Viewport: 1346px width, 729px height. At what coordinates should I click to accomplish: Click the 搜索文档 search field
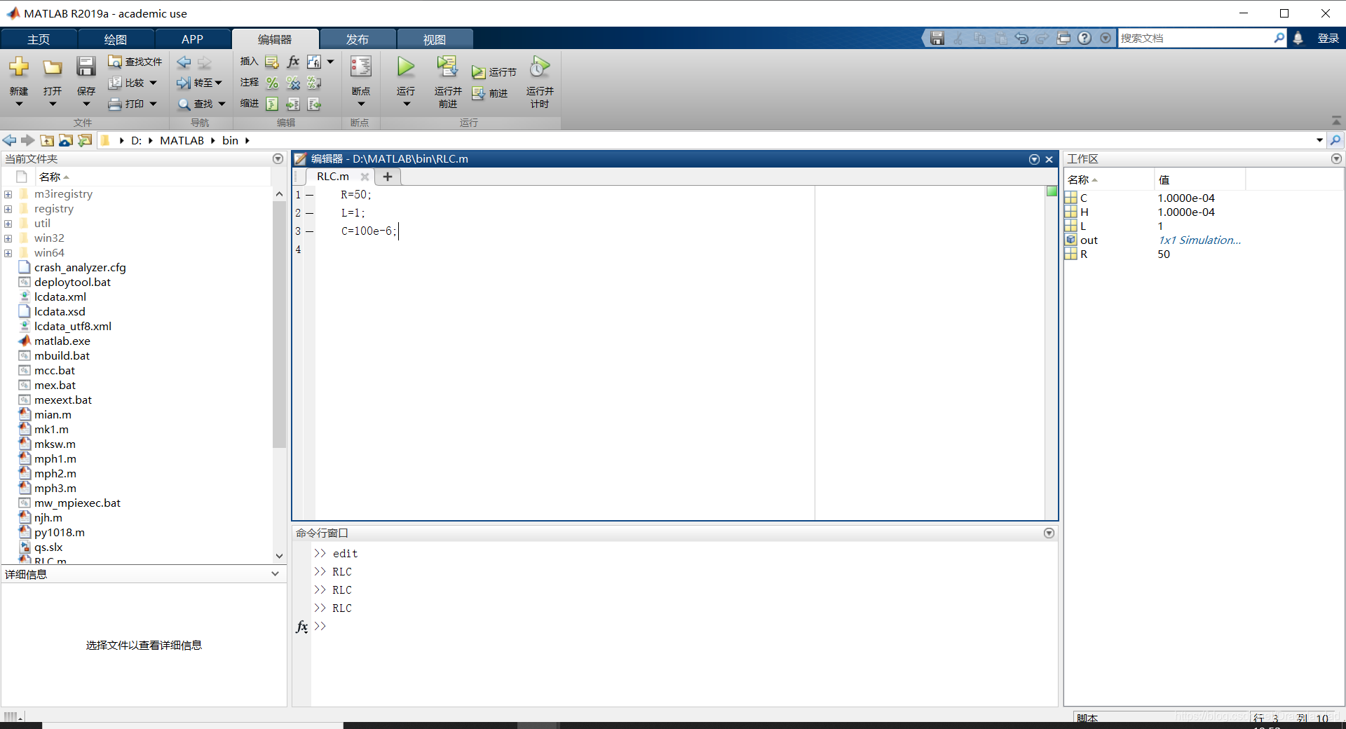pos(1195,38)
